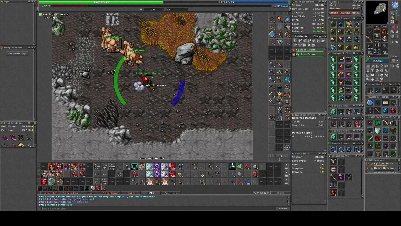
Task: Open the Battle List header dropdown arrow
Action: pos(320,36)
